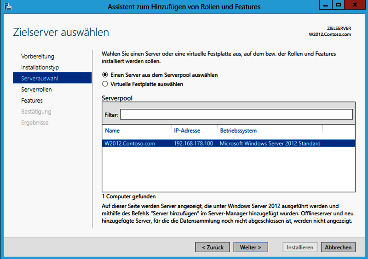Click the Installieren button
The width and height of the screenshot is (368, 259).
point(300,247)
